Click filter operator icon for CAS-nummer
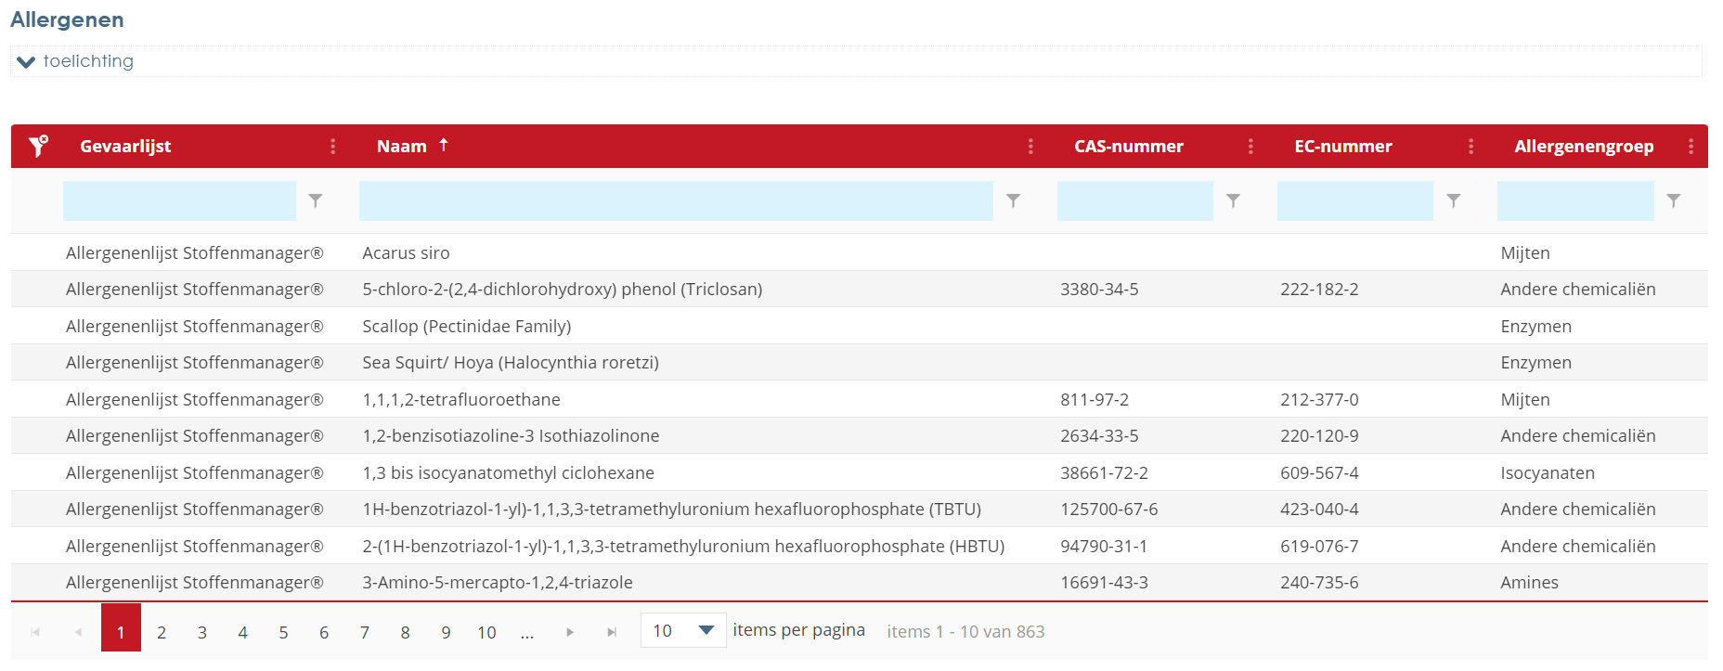The height and width of the screenshot is (671, 1723). coord(1233,200)
